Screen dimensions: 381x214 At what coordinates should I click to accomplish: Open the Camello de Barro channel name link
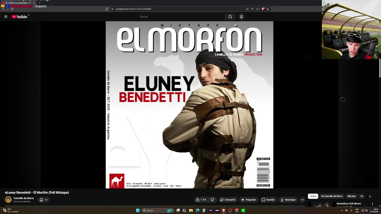point(24,198)
